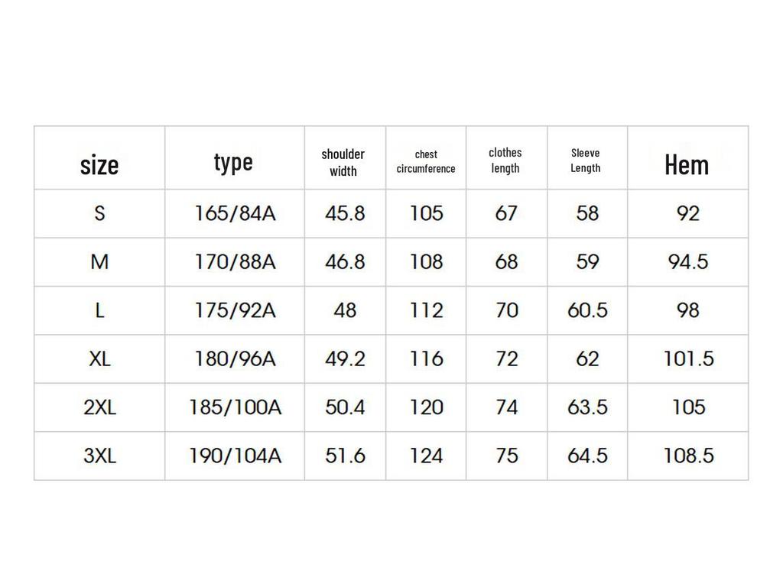The image size is (783, 587).
Task: Click the 175/92A type cell
Action: [x=235, y=310]
